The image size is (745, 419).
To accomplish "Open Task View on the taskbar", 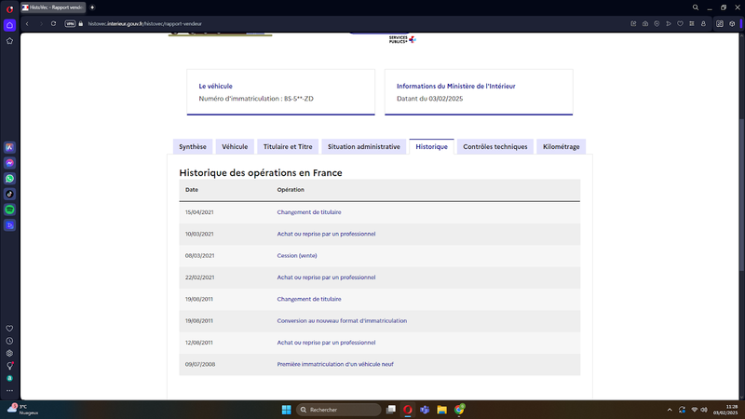I will pos(390,410).
